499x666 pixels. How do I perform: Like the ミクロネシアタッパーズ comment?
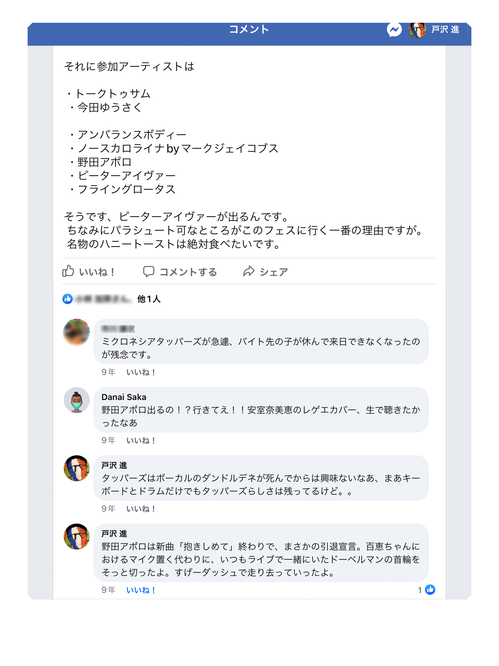tap(141, 372)
